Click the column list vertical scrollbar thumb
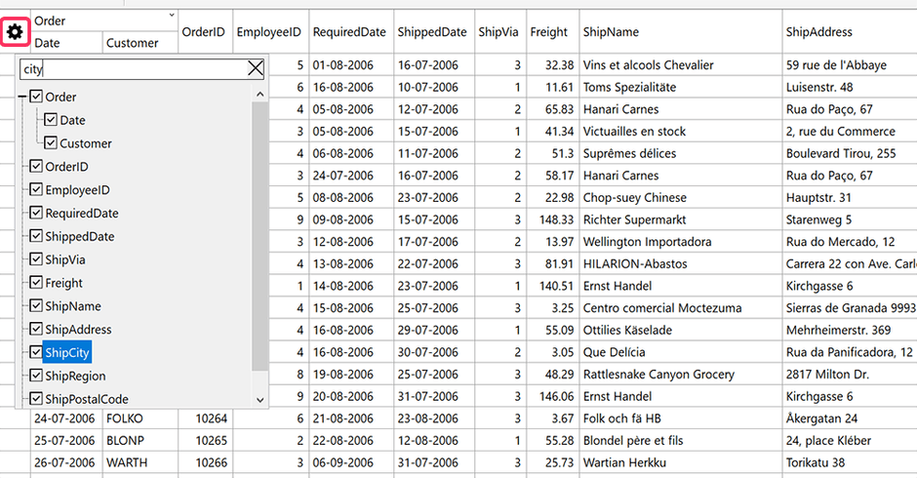 point(259,234)
